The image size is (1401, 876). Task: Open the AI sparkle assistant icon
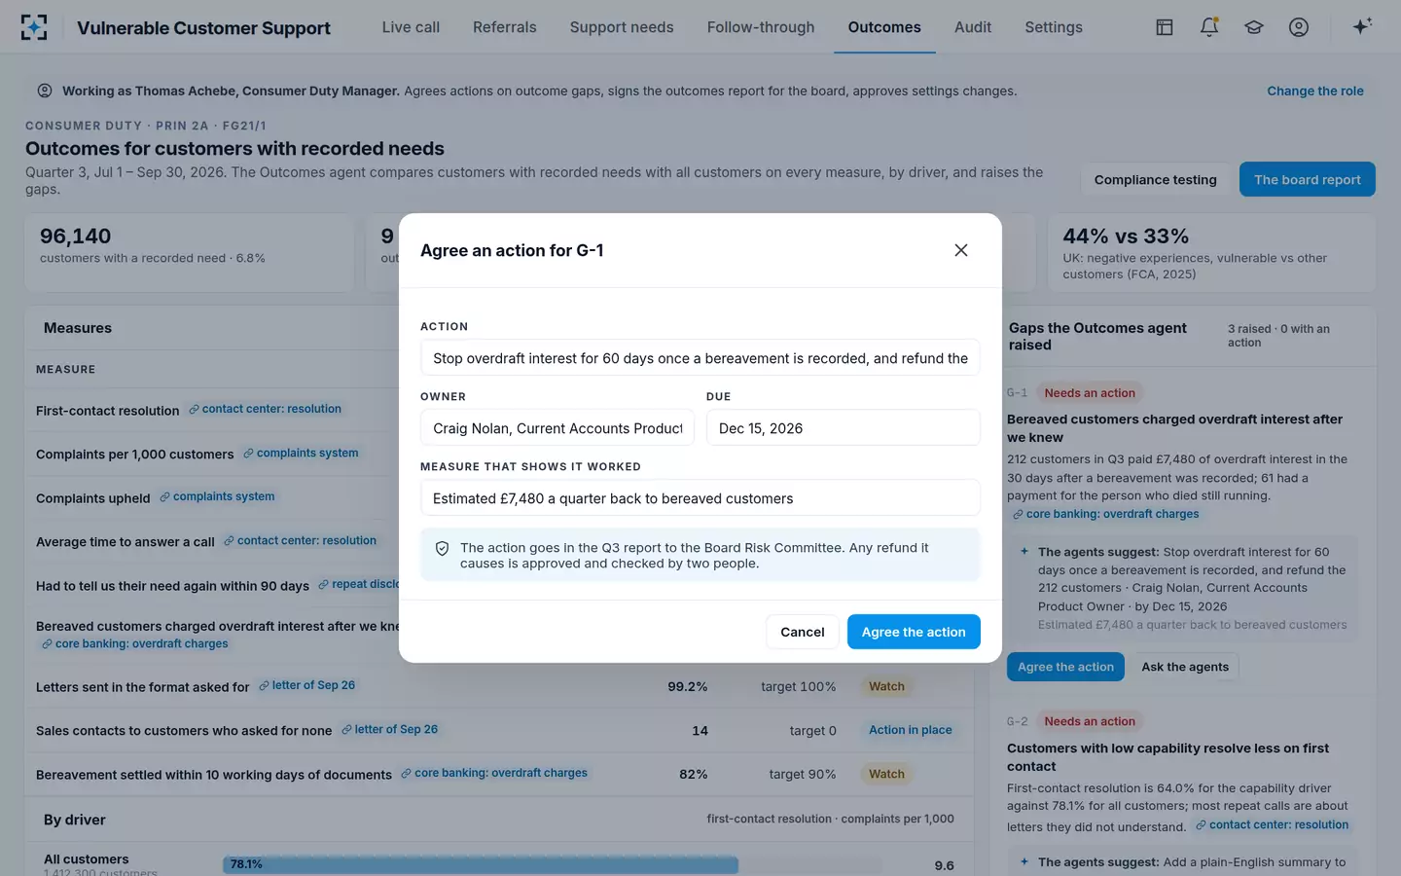click(x=1362, y=26)
